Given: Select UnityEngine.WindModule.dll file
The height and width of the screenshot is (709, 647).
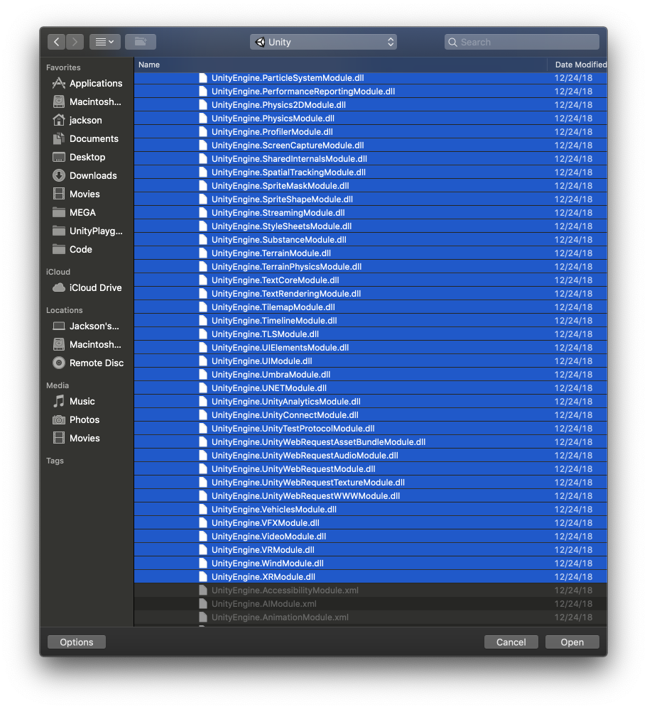Looking at the screenshot, I should coord(371,564).
